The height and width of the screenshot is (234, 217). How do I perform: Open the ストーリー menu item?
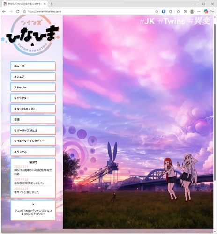point(33,88)
